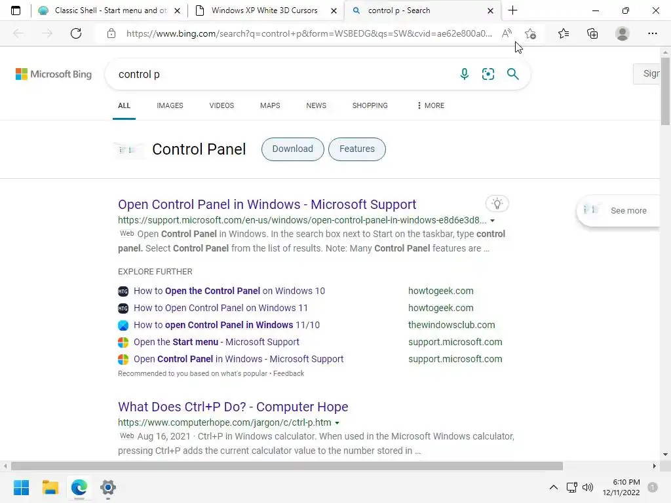Image resolution: width=671 pixels, height=503 pixels.
Task: Click thewindowsclub.com source text
Action: pos(451,325)
